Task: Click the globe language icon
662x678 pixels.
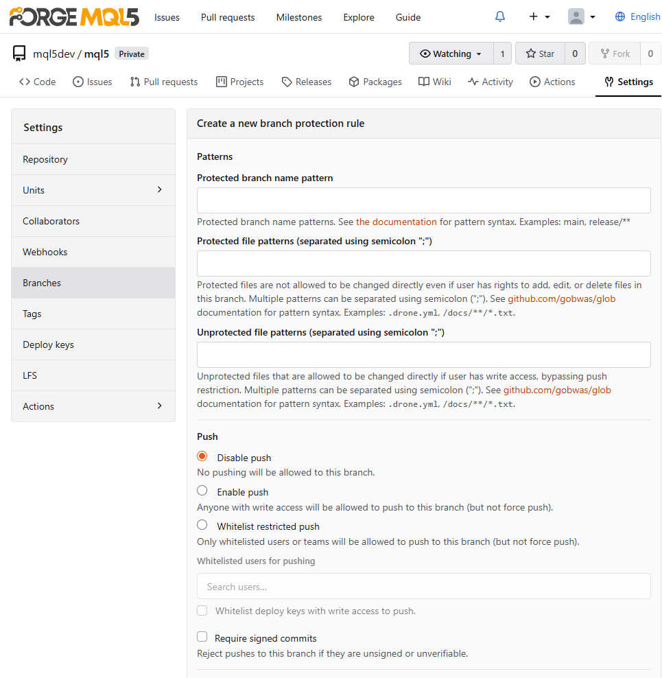Action: [x=620, y=17]
